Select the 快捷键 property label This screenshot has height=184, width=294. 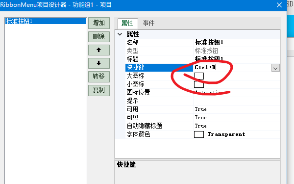135,67
